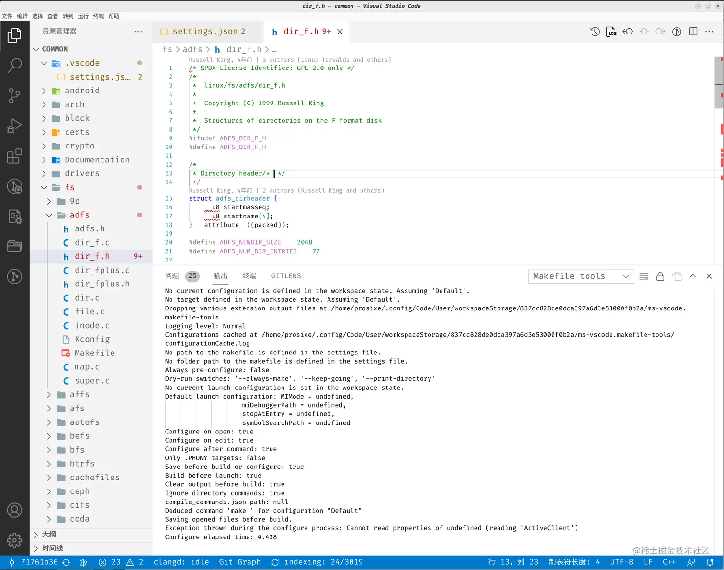Screen dimensions: 724x570
Task: Open the Explorer view in activity bar
Action: coord(14,35)
